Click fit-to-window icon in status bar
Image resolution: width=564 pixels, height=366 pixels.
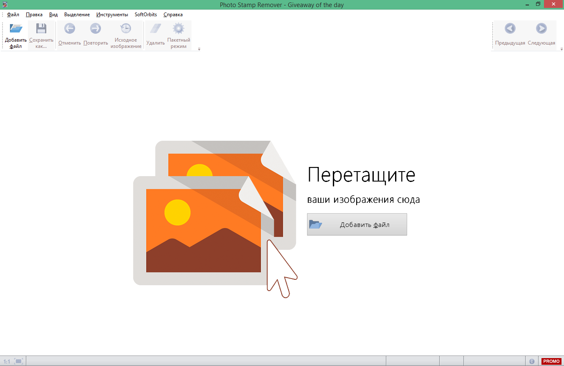click(x=19, y=361)
